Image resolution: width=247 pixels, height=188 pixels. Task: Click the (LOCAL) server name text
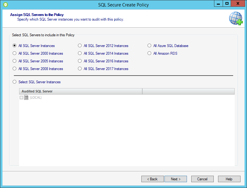pyautogui.click(x=36, y=98)
